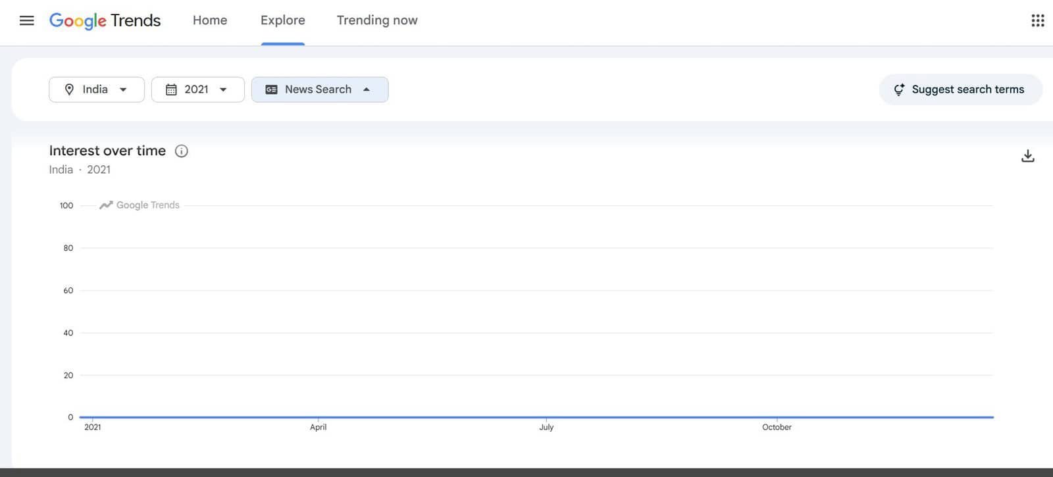Click the Google Trends logo
This screenshot has width=1053, height=477.
(x=105, y=20)
